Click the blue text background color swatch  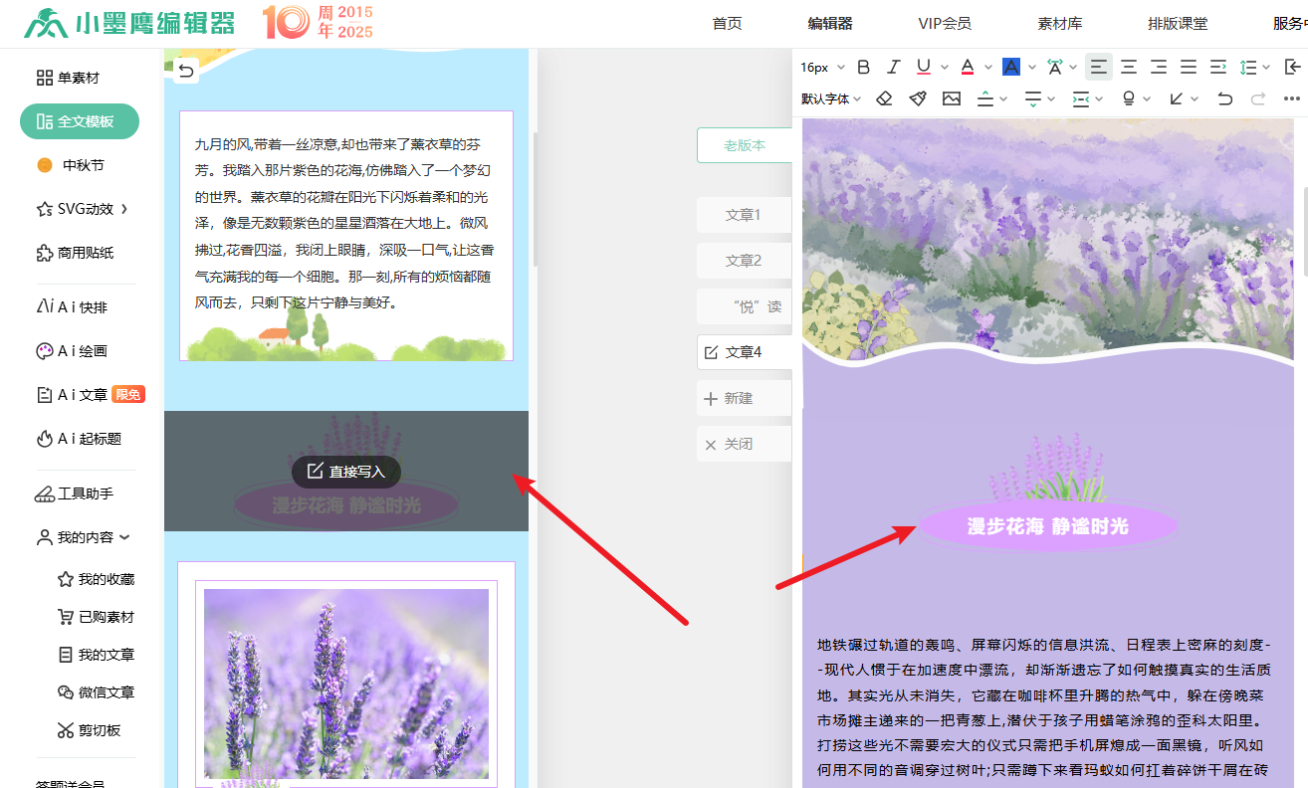(1010, 67)
